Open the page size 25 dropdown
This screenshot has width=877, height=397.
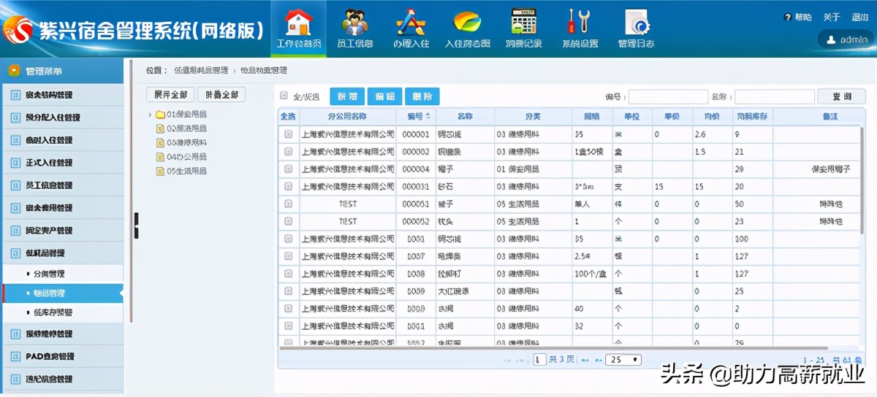coord(624,360)
